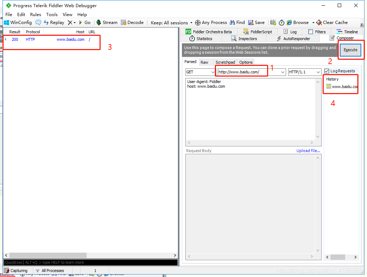Image resolution: width=367 pixels, height=277 pixels.
Task: Open the Statistics tab
Action: point(201,39)
